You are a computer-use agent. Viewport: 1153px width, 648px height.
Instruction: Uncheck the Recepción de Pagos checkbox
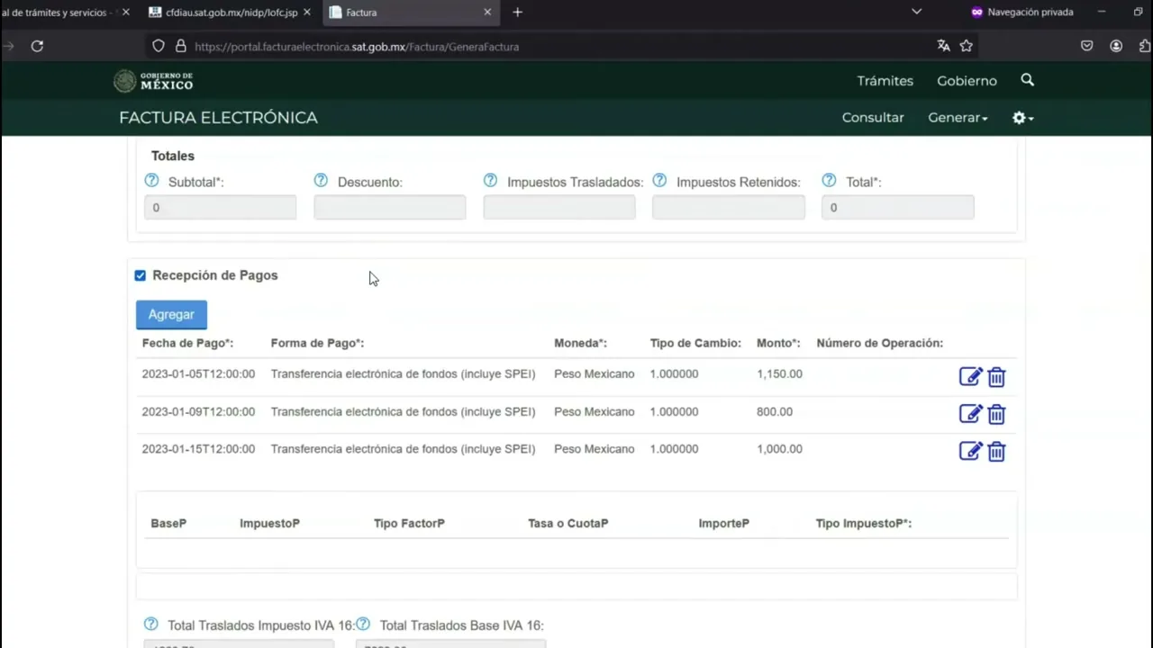coord(140,275)
